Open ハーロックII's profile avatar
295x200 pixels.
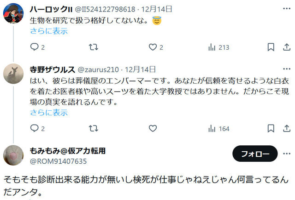coord(13,13)
